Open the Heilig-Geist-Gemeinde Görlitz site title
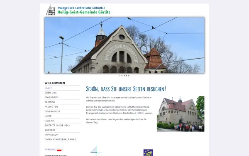Screen dimensions: 249x156 84,12
